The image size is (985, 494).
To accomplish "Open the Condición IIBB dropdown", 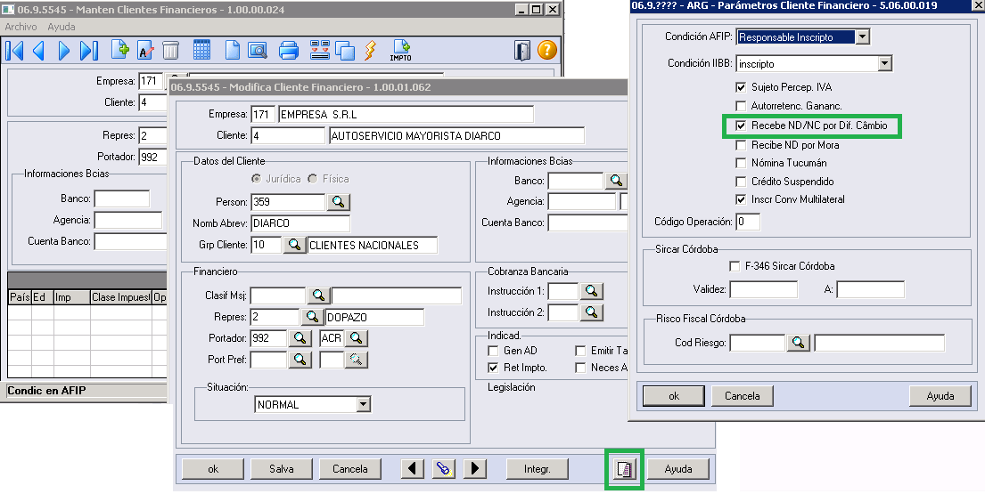I will coord(884,63).
